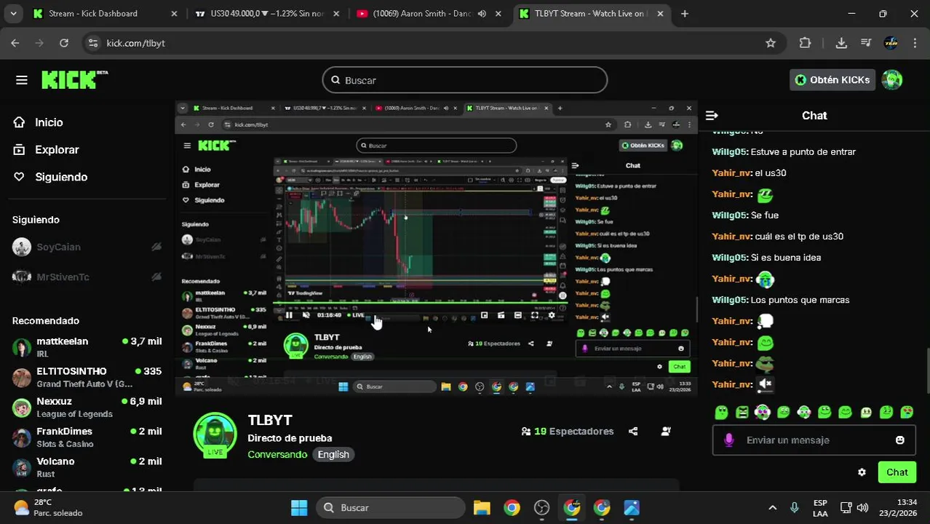
Task: Click the green Chat send button
Action: (897, 472)
